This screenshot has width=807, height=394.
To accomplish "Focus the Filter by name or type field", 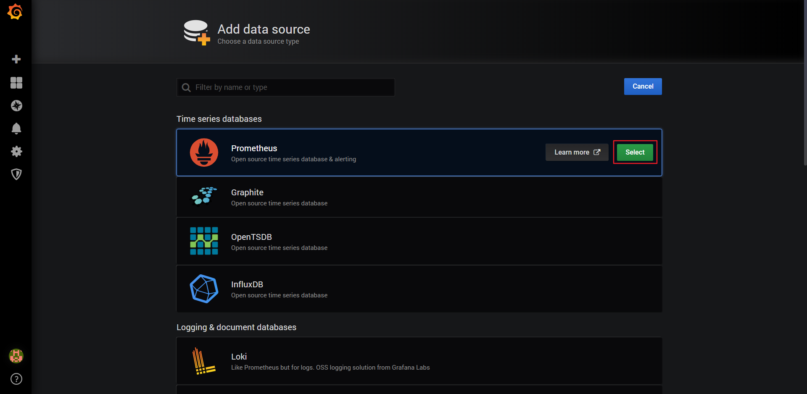I will [x=286, y=87].
